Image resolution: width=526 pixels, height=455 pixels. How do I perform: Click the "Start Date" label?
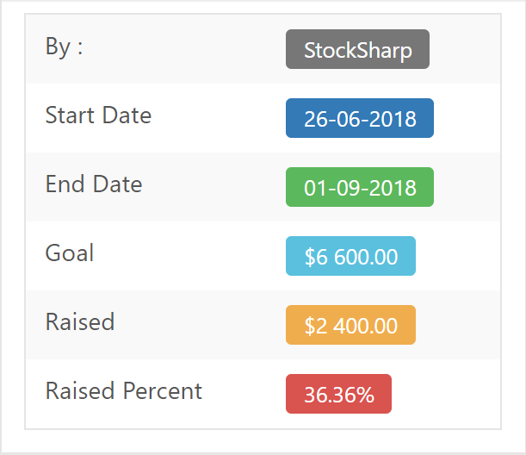[x=98, y=115]
